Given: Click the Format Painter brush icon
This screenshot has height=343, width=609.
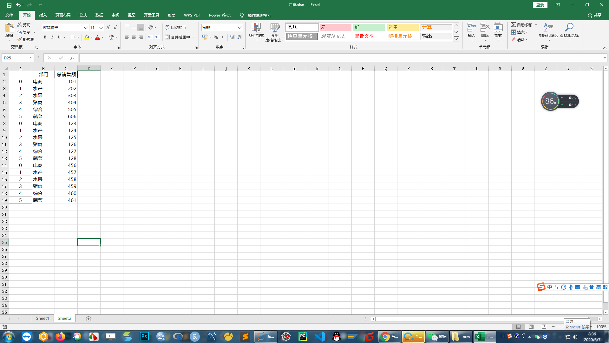Looking at the screenshot, I should (x=20, y=39).
